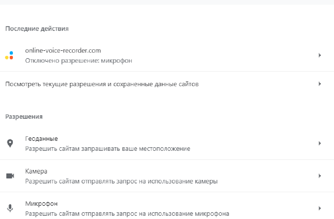Click "Разрешить сайтам запрашивать ваше местоположение" description
This screenshot has width=334, height=219.
[x=108, y=149]
